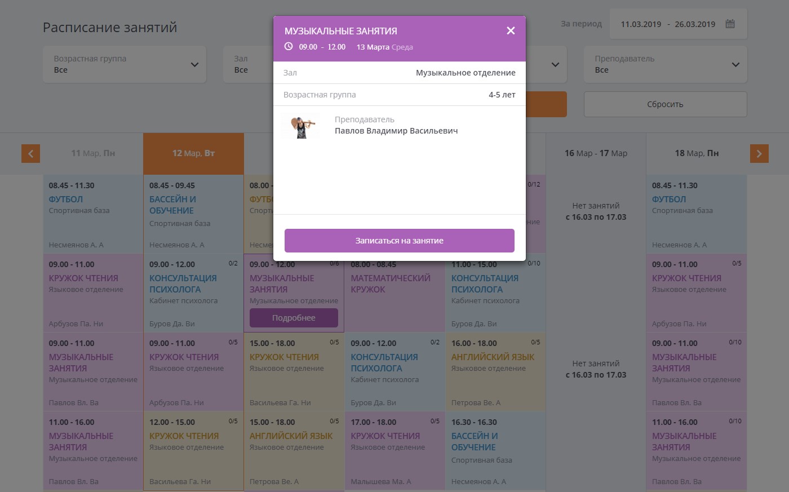Viewport: 789px width, 492px height.
Task: Close the music lesson popup
Action: pyautogui.click(x=511, y=30)
